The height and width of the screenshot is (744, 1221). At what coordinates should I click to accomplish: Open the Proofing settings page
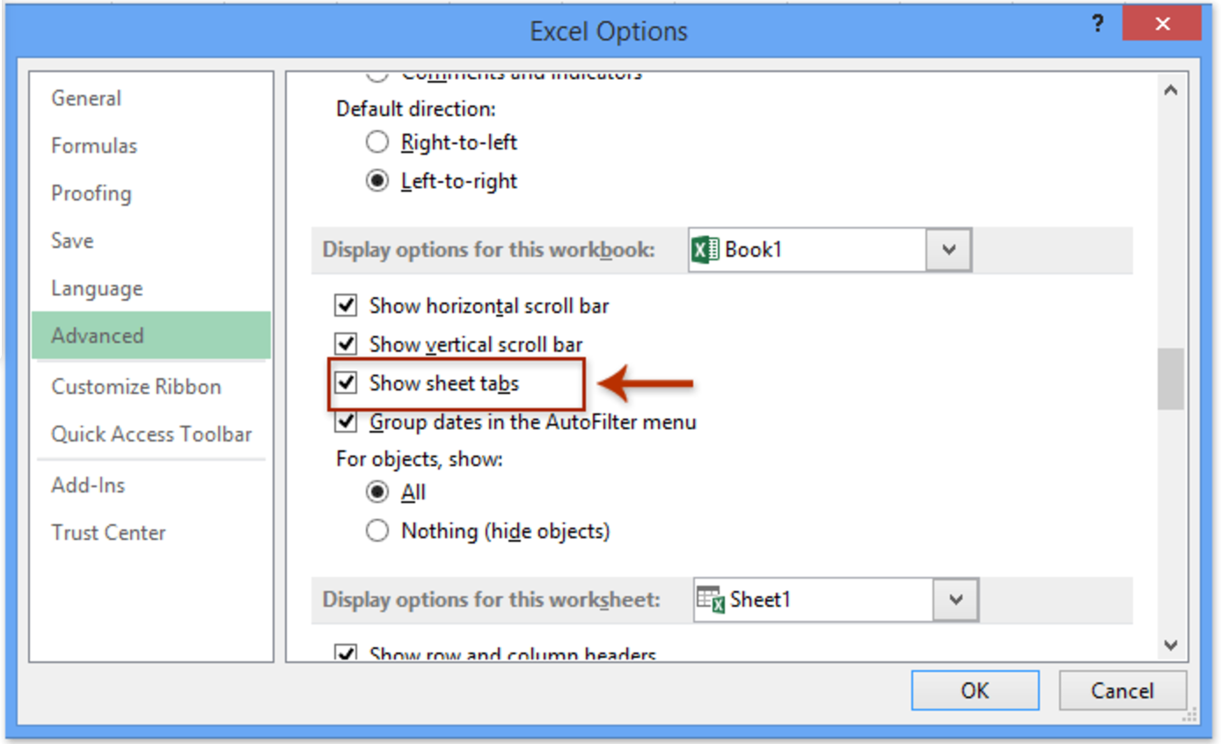coord(91,193)
